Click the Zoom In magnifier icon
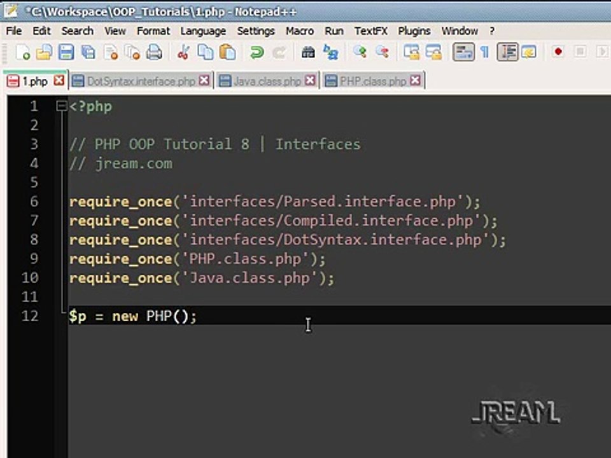This screenshot has width=611, height=458. coord(360,52)
